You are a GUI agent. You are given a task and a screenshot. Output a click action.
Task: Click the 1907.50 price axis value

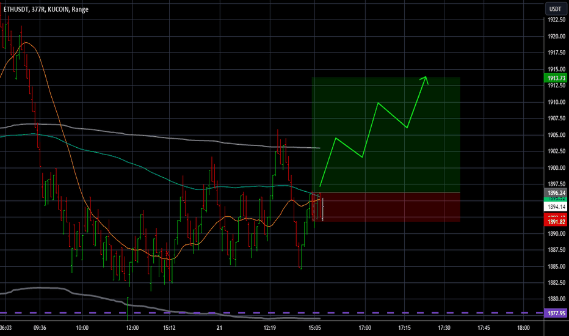pyautogui.click(x=556, y=119)
